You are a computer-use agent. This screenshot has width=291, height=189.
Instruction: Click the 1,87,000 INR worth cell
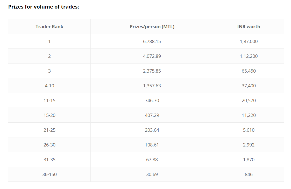coord(249,41)
